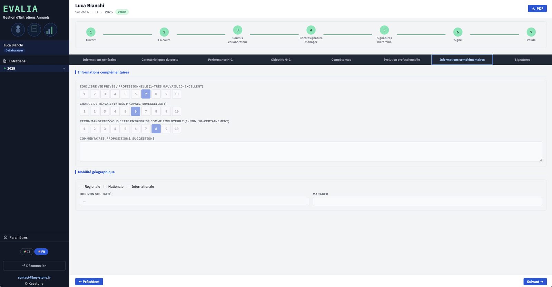
Task: Click the checkmark beside 2025 entry
Action: point(64,69)
